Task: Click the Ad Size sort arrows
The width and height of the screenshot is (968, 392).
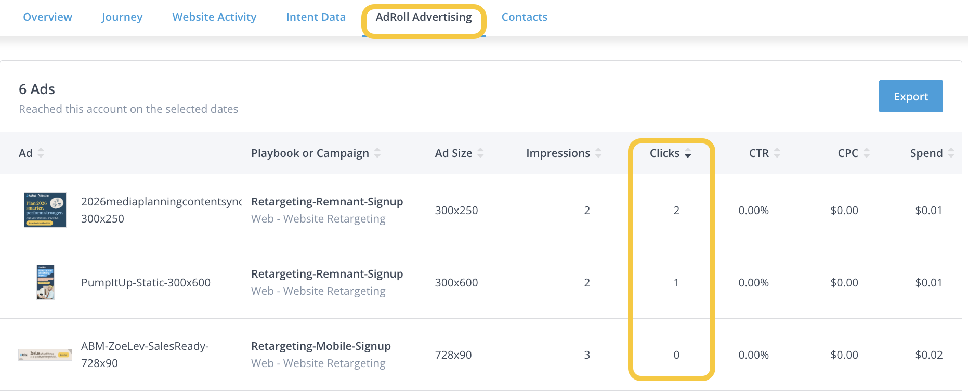Action: pos(480,153)
